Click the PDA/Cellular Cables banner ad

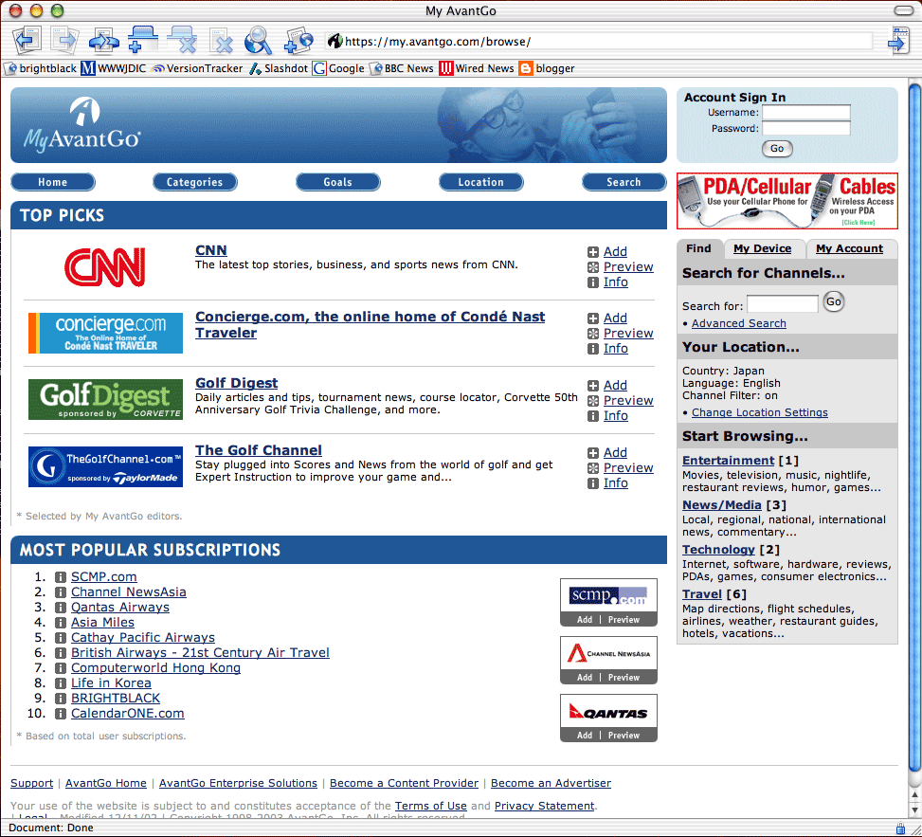coord(787,201)
